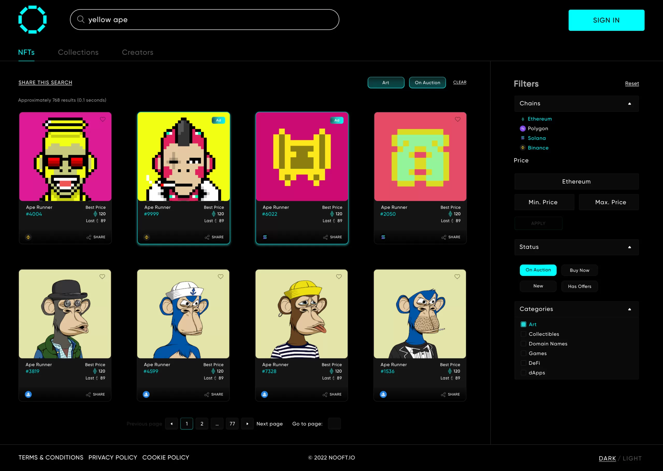Check the Games category checkbox
The width and height of the screenshot is (663, 471).
[523, 353]
